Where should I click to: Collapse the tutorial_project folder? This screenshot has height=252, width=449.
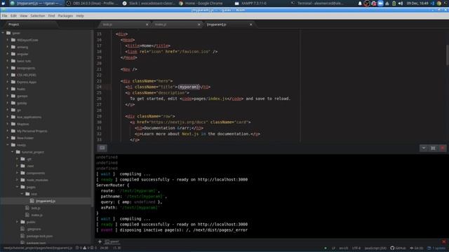pyautogui.click(x=13, y=152)
